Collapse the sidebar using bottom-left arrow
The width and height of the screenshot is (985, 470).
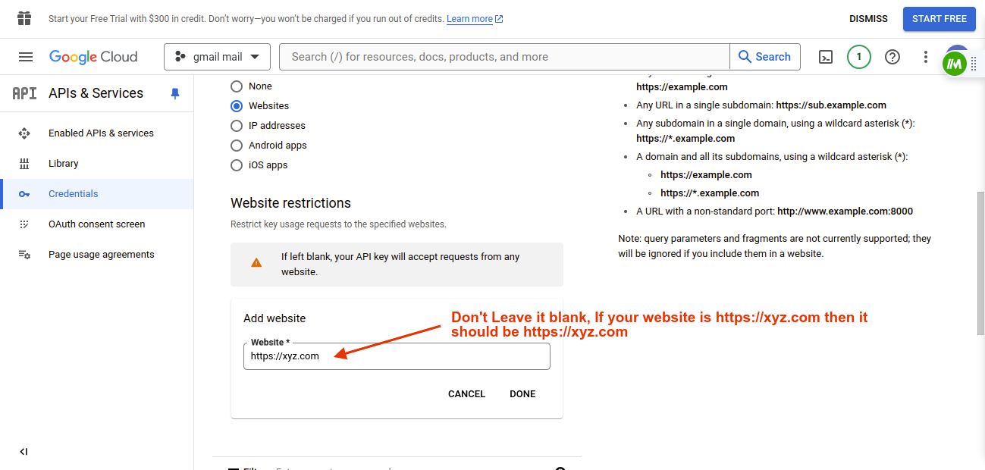coord(24,452)
